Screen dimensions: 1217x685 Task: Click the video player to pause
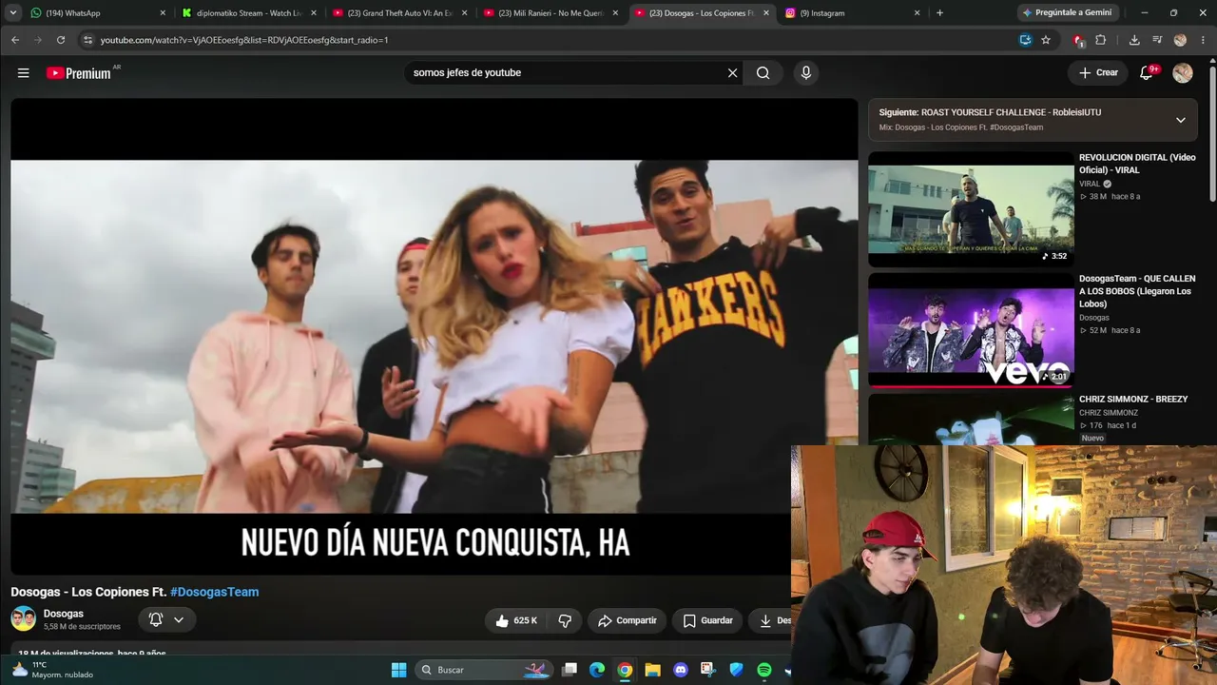click(435, 336)
